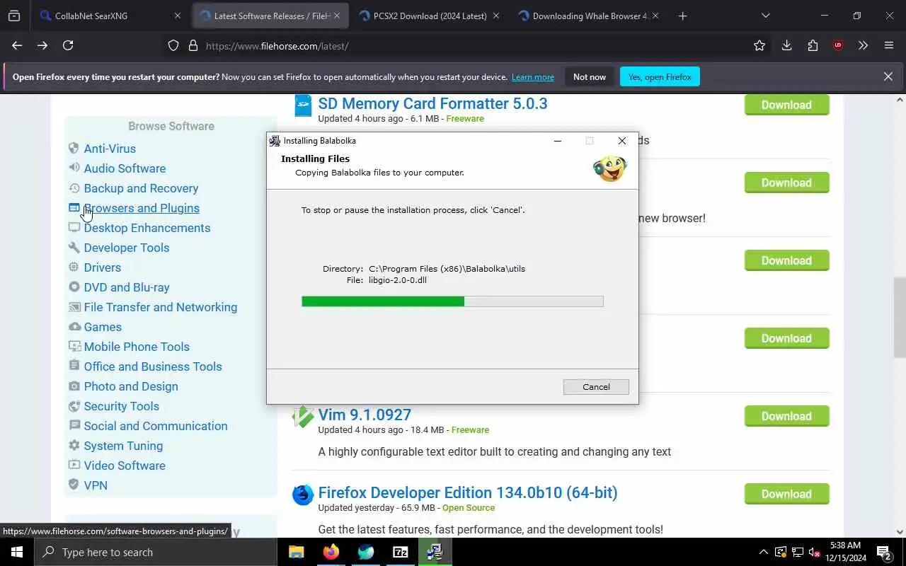Click Download button for Vim 9.1.0927
The image size is (906, 566).
pyautogui.click(x=786, y=416)
